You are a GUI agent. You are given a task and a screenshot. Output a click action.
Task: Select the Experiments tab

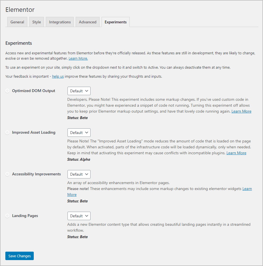click(x=115, y=22)
